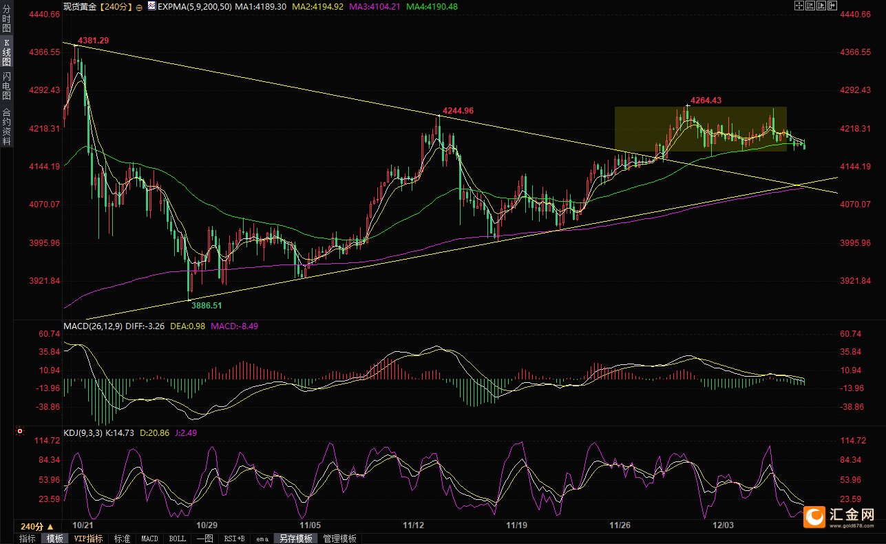The width and height of the screenshot is (886, 544).
Task: Click the MACD:-8.49 value
Action: (x=235, y=326)
